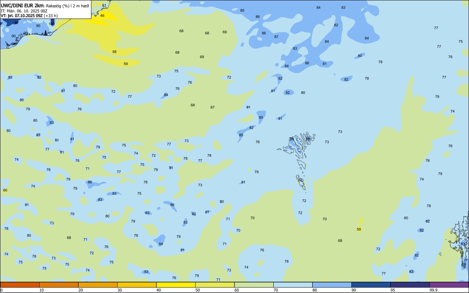
Task: Select the "67" humidity value on map
Action: point(213,107)
